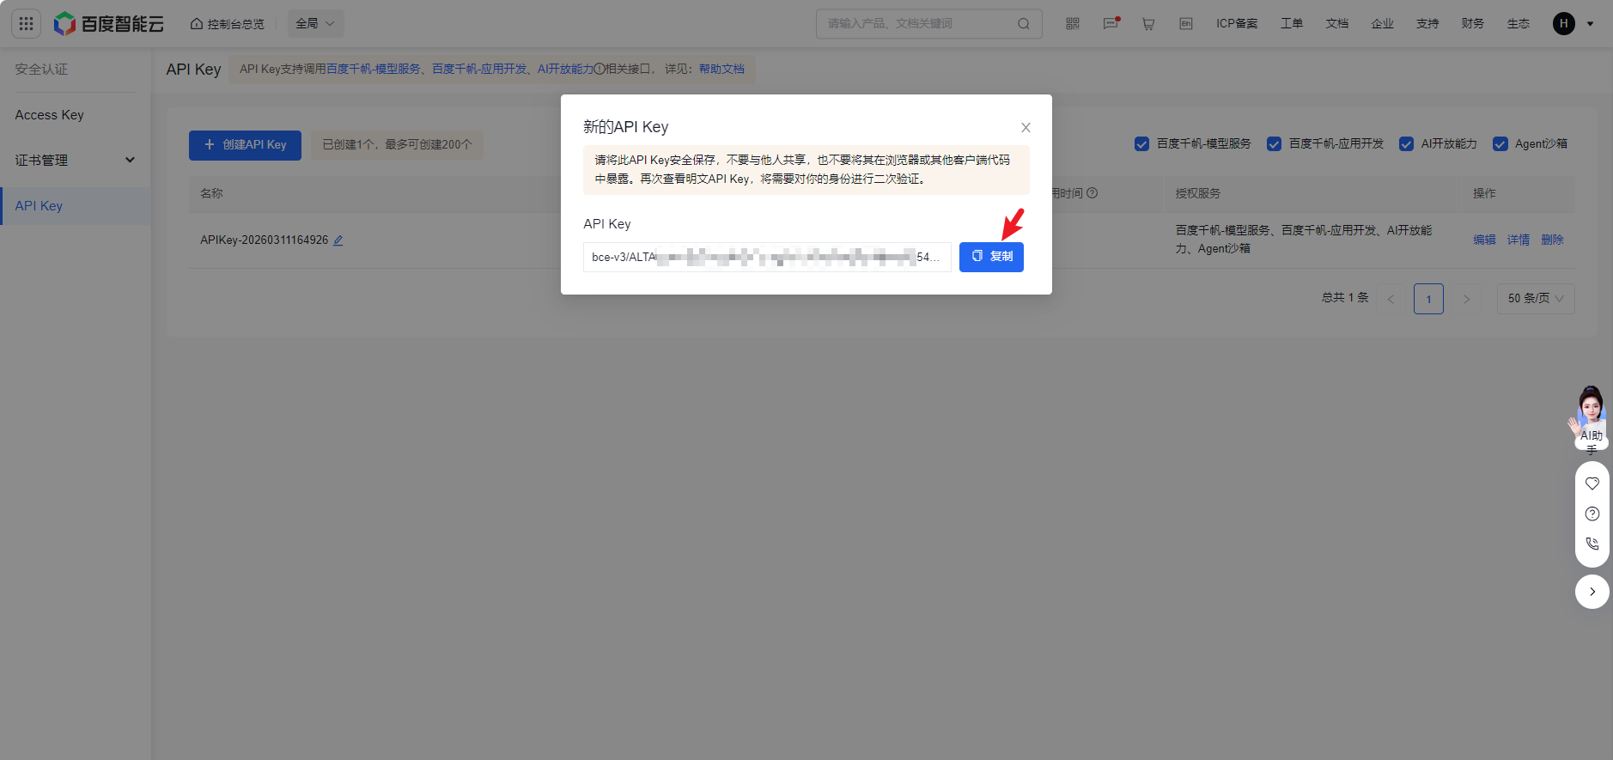Open 财务 in top navigation
Screen dimensions: 1613x760
pos(1473,24)
